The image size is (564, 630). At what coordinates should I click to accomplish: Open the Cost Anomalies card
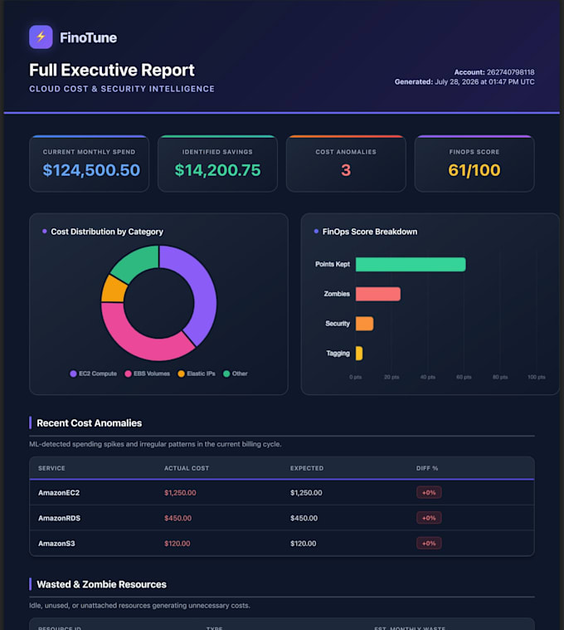(346, 164)
